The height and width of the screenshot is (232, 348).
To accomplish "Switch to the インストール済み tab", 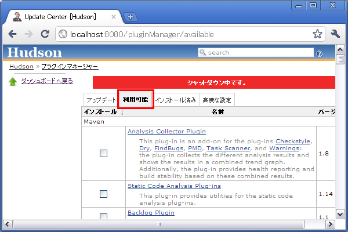I will 176,100.
